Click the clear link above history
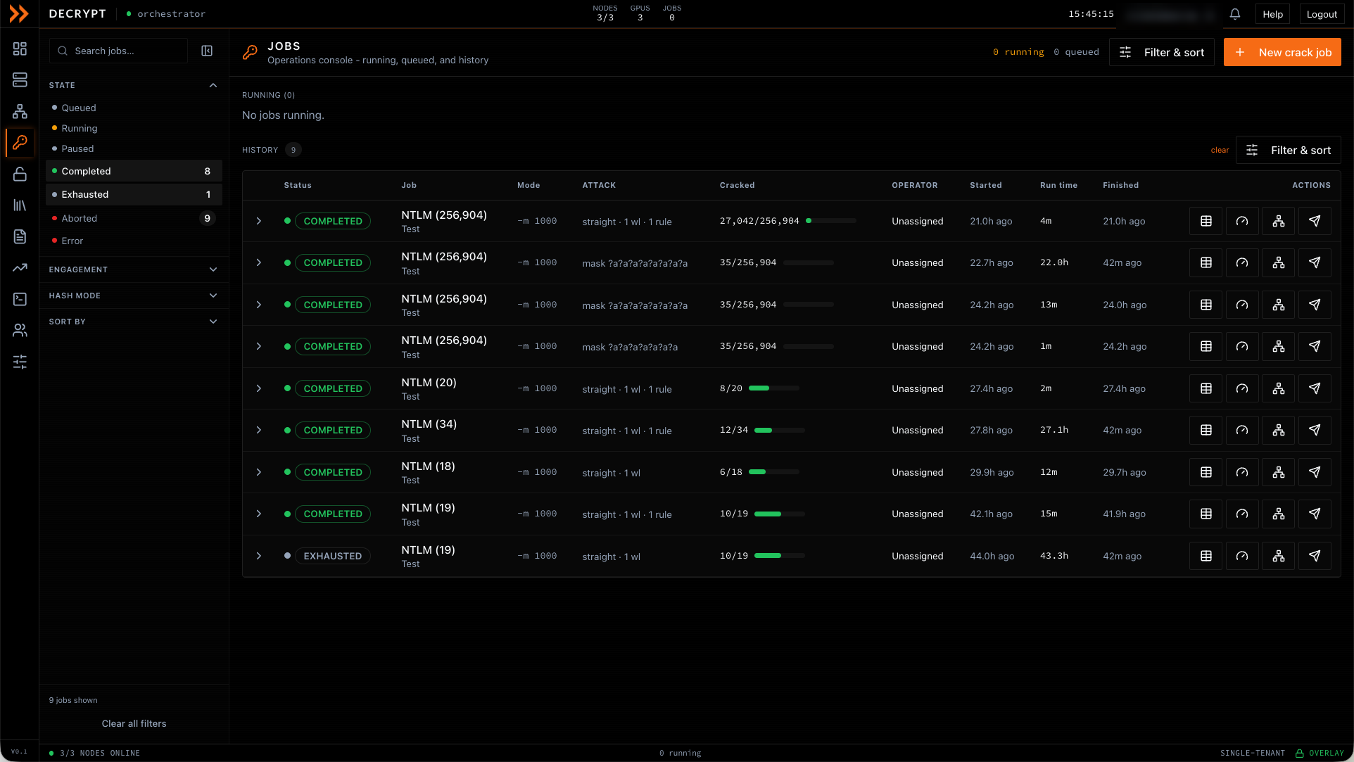Viewport: 1354px width, 762px height. tap(1220, 150)
